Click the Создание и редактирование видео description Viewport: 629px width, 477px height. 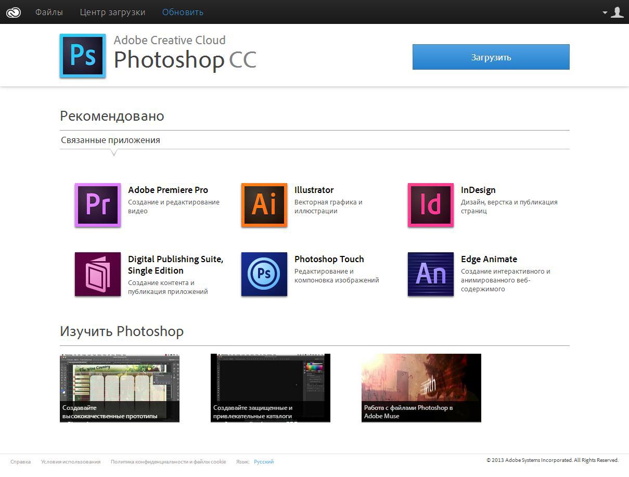point(174,207)
